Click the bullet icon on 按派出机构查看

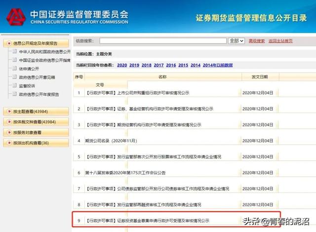point(8,143)
